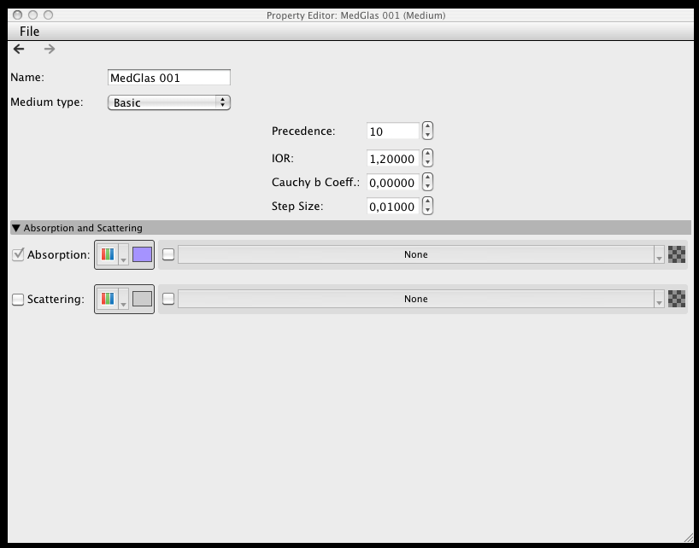Click the back arrow navigation icon
The image size is (699, 548).
pyautogui.click(x=19, y=50)
